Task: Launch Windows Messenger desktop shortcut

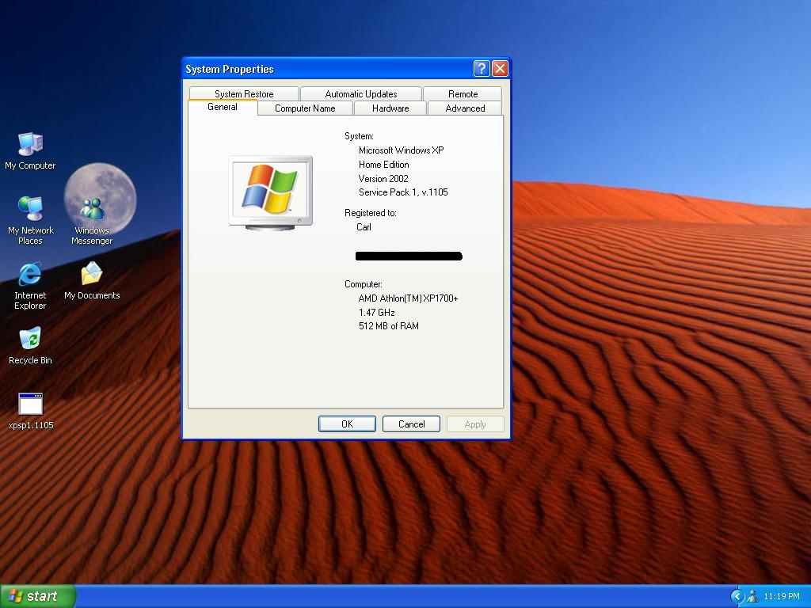Action: (x=92, y=222)
